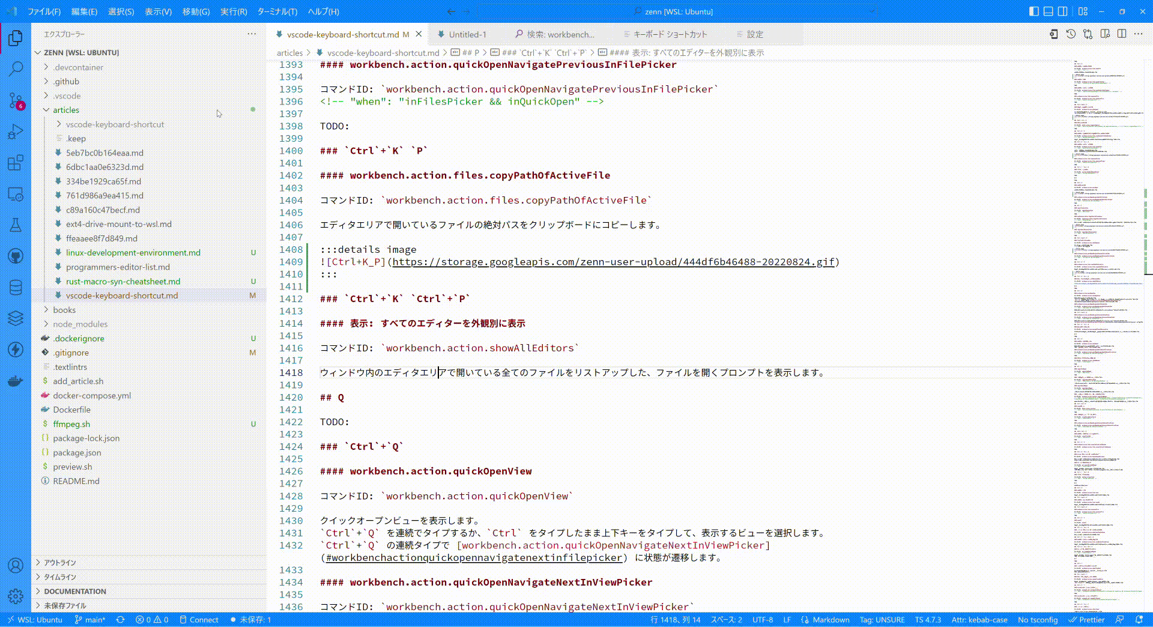The height and width of the screenshot is (627, 1153).
Task: Click Prettier in the status bar
Action: [1087, 620]
